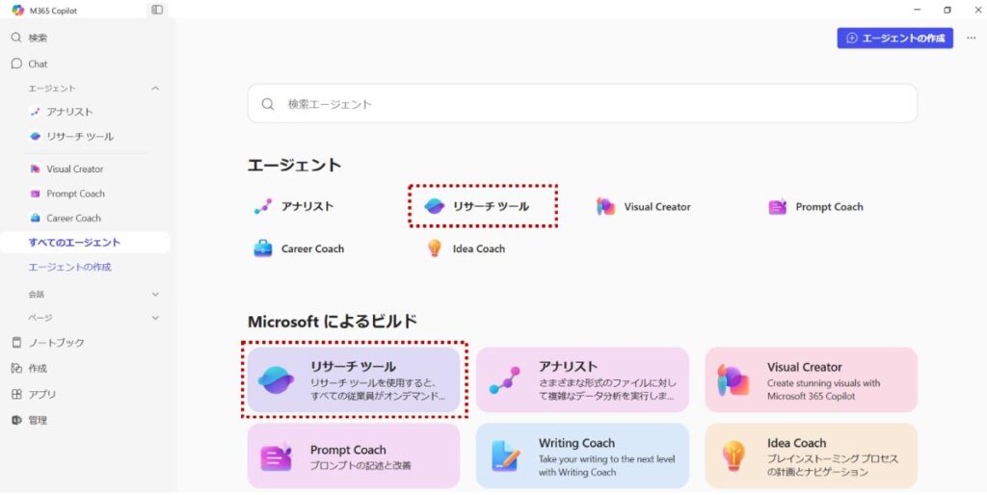Select Visual Creator label in sidebar
The height and width of the screenshot is (495, 987).
coord(75,169)
